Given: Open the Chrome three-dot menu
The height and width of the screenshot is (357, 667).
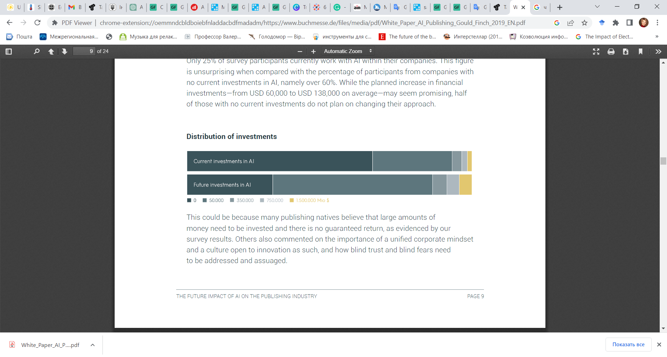Looking at the screenshot, I should 657,23.
